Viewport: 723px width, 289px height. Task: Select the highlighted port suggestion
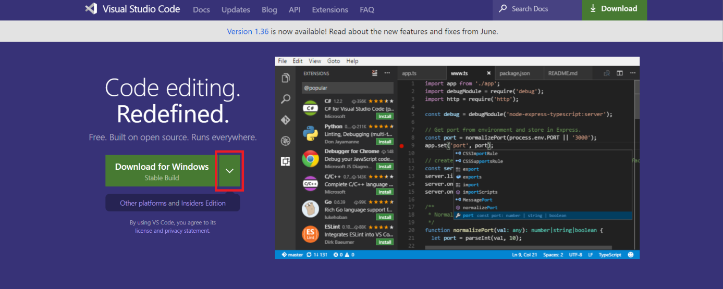tap(544, 216)
